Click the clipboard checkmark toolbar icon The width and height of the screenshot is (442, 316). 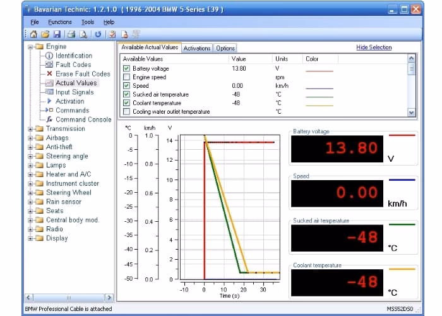(112, 34)
